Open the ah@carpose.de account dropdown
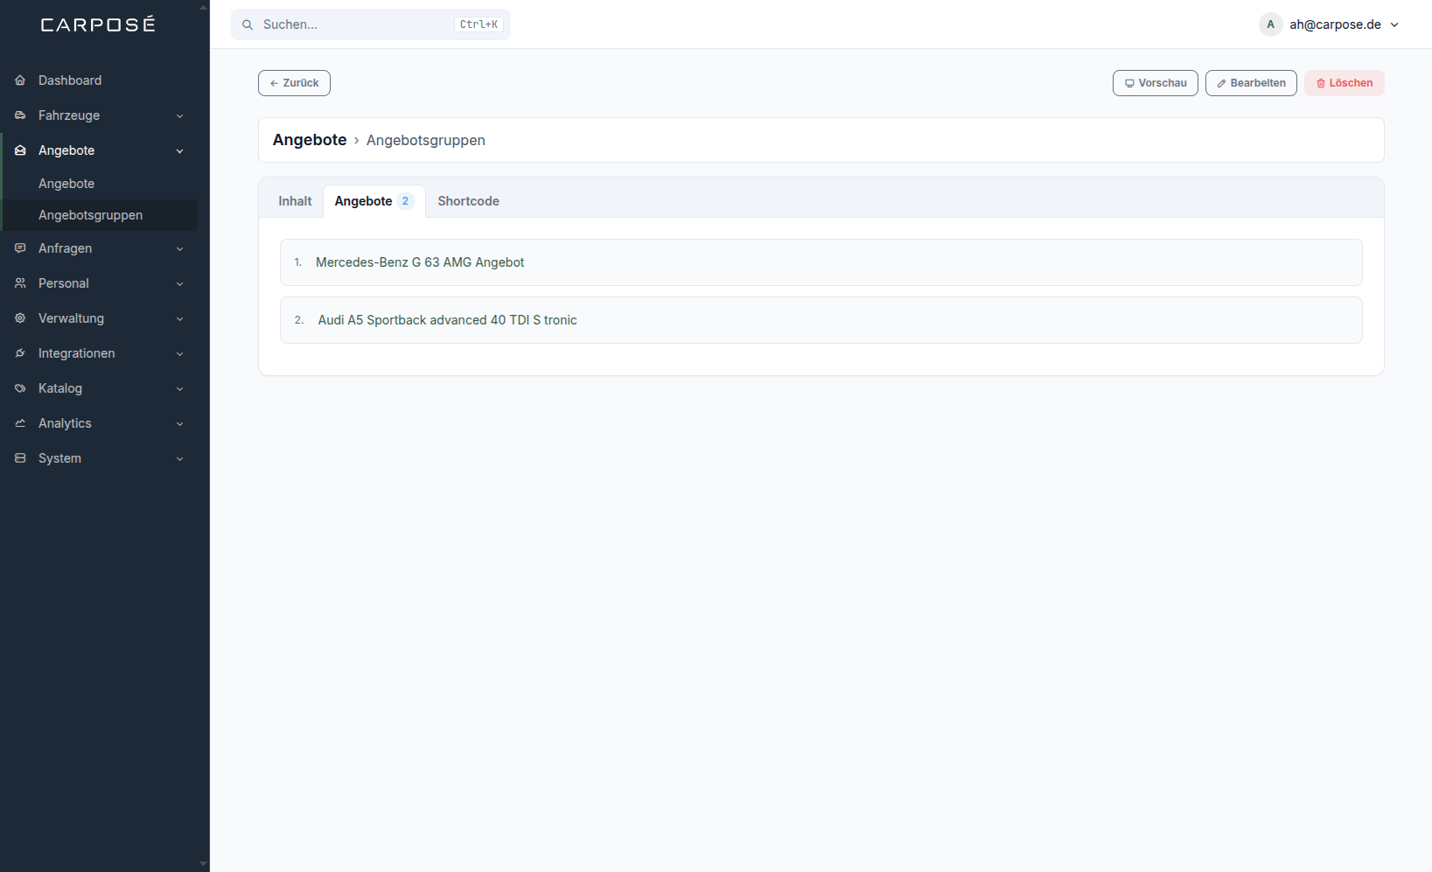Image resolution: width=1432 pixels, height=872 pixels. click(x=1331, y=24)
